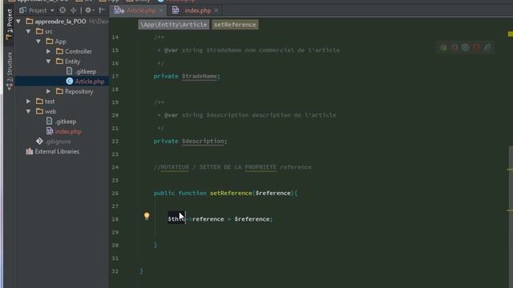Expand the test folder

pos(29,102)
